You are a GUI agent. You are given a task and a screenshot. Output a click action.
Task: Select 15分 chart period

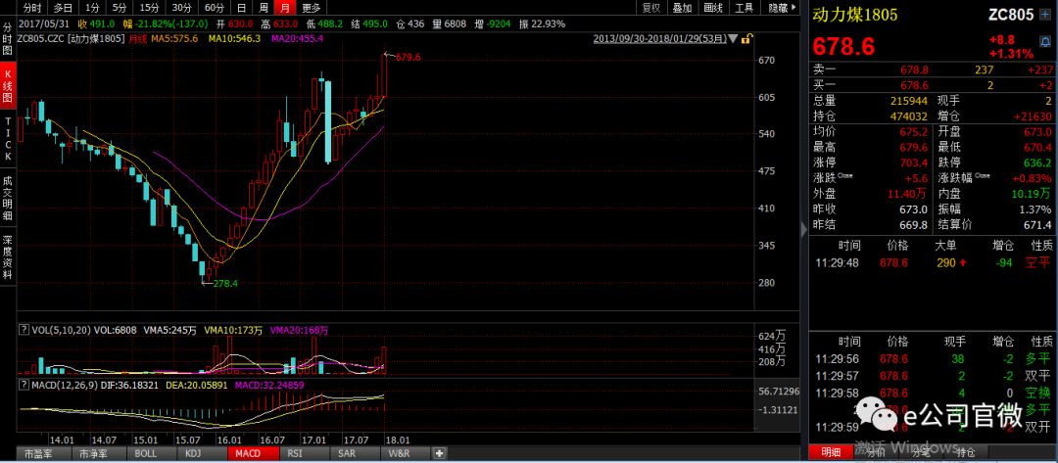click(x=149, y=8)
